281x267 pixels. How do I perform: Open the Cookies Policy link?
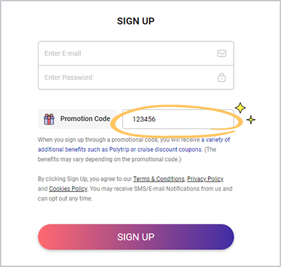click(x=68, y=189)
